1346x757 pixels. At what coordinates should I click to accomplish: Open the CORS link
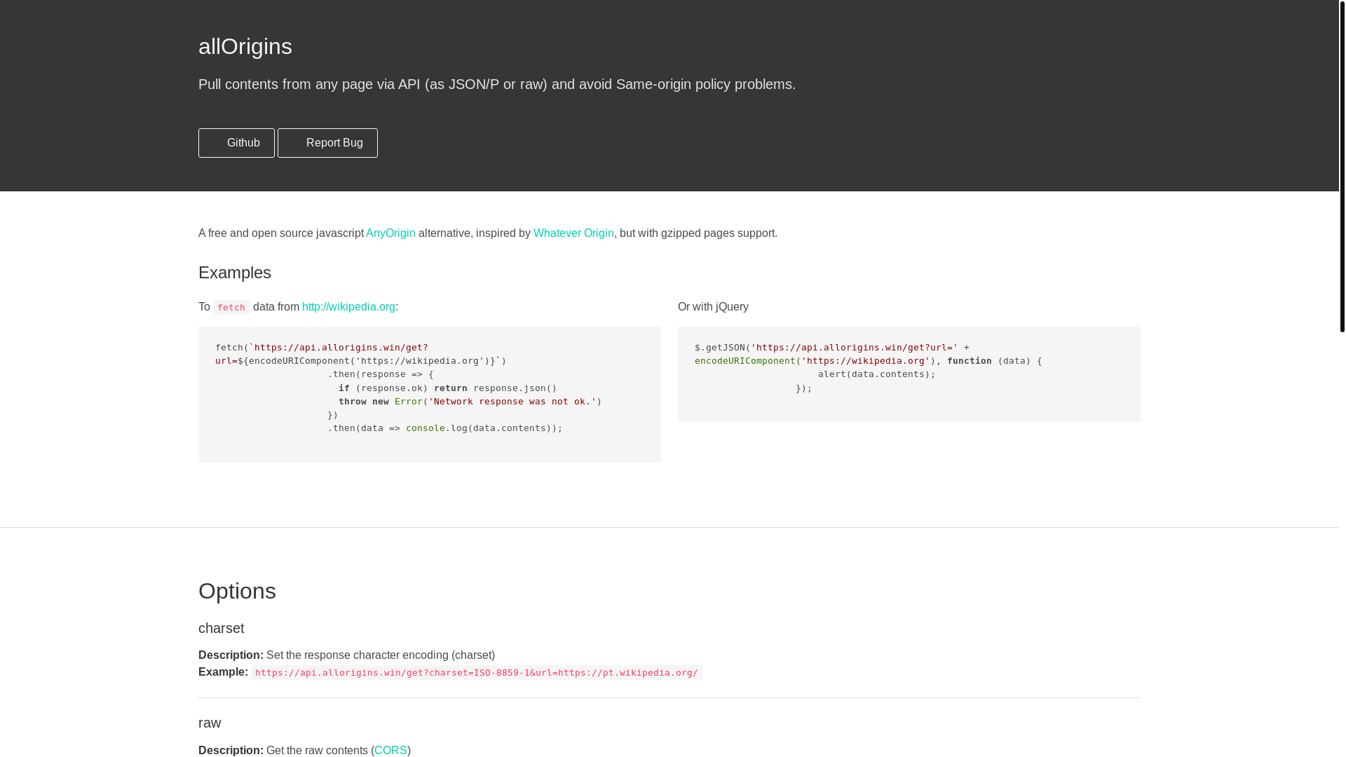(390, 750)
